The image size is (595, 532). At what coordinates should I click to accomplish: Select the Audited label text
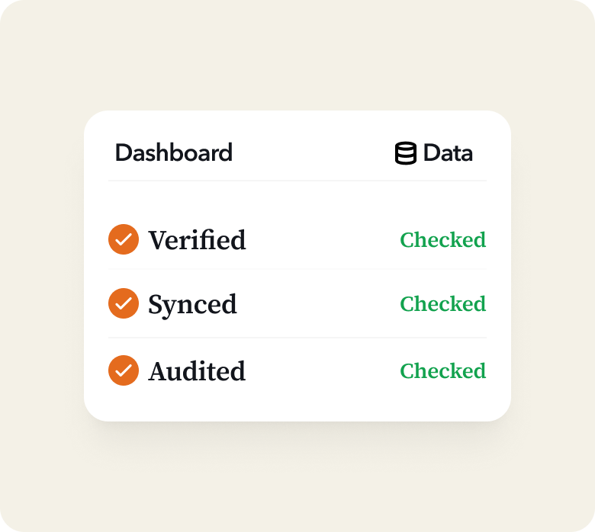[197, 371]
